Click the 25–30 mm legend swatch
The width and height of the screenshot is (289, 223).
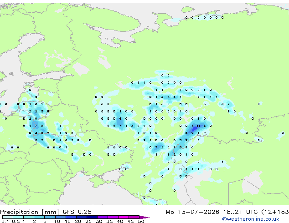[x=92, y=217]
